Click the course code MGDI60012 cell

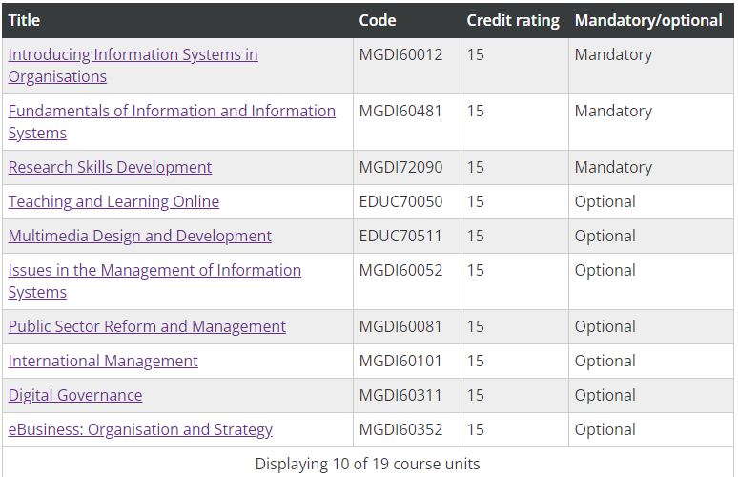[400, 54]
